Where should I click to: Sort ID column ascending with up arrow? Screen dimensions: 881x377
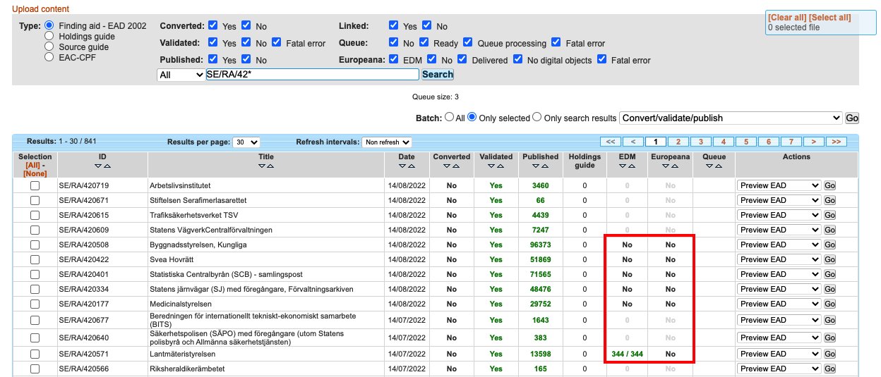107,166
